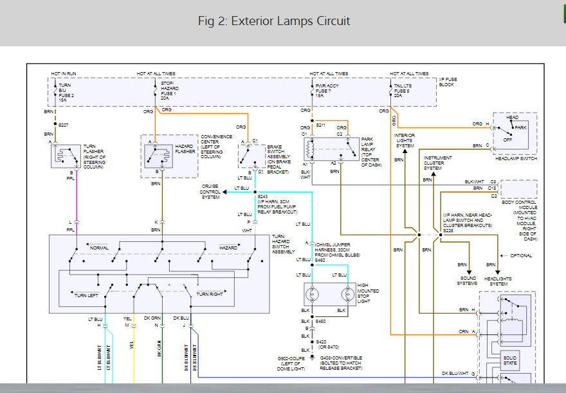
Task: Click the 'CONVENIENCE CENTER' label
Action: [216, 140]
